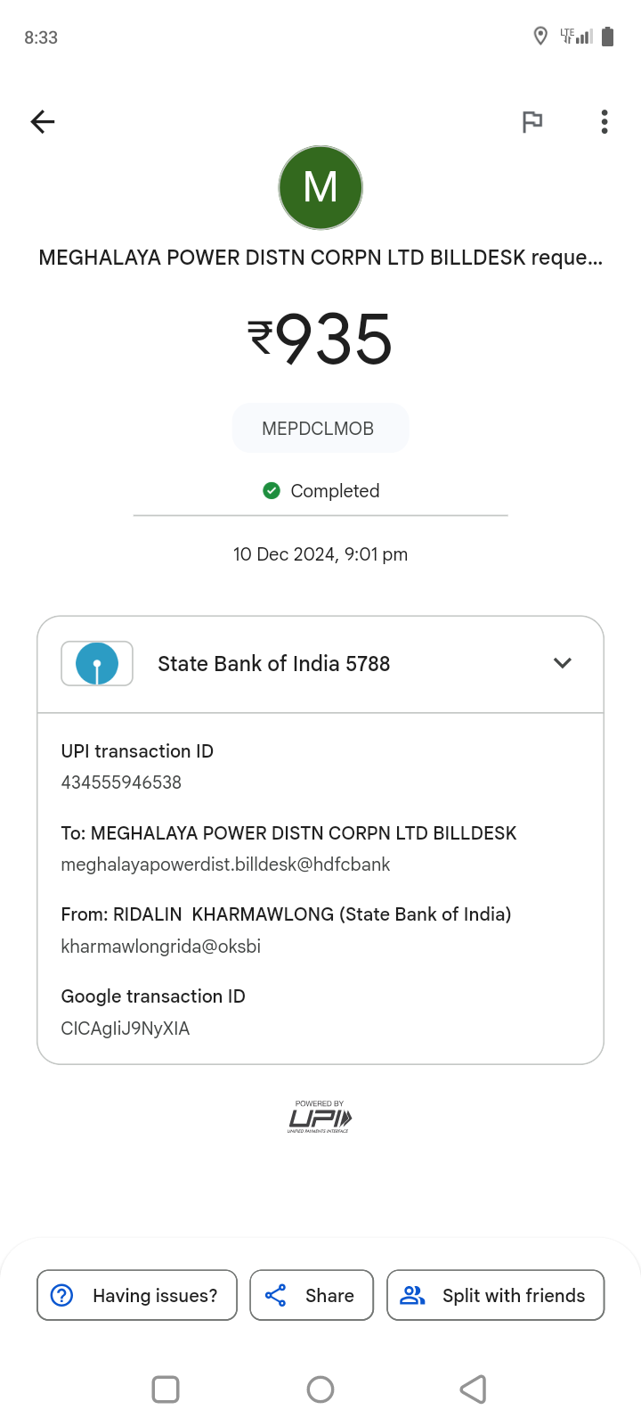Tap the Android back triangle icon
The height and width of the screenshot is (1426, 641).
point(473,1389)
